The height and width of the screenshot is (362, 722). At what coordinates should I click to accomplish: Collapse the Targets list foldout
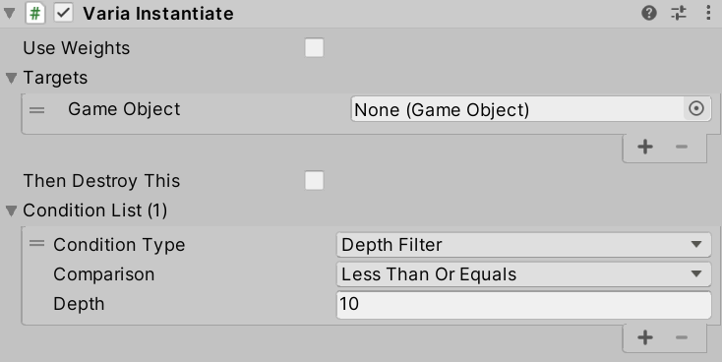pos(12,78)
